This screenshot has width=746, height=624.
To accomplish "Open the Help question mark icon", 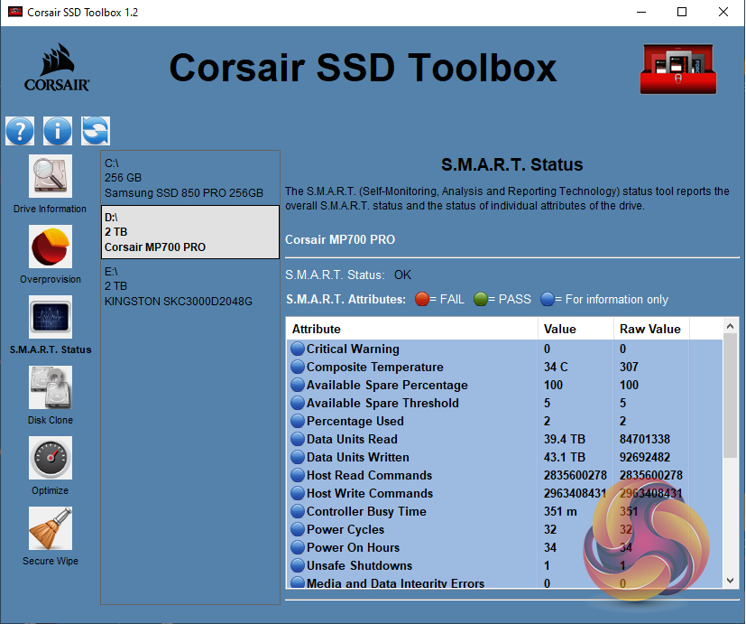I will click(x=20, y=131).
